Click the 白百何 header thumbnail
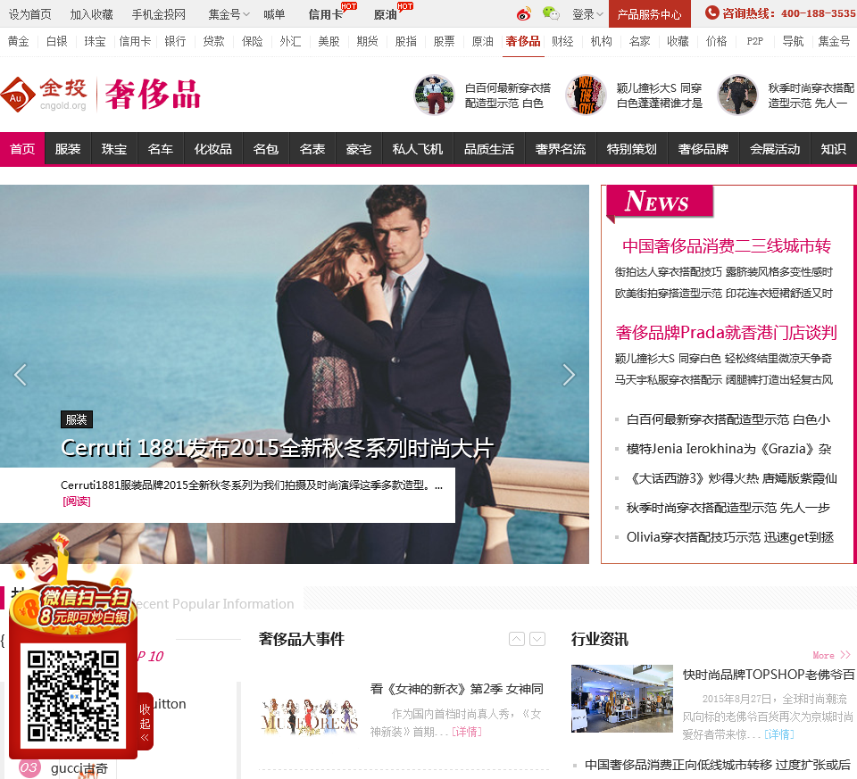The image size is (857, 779). pos(434,95)
